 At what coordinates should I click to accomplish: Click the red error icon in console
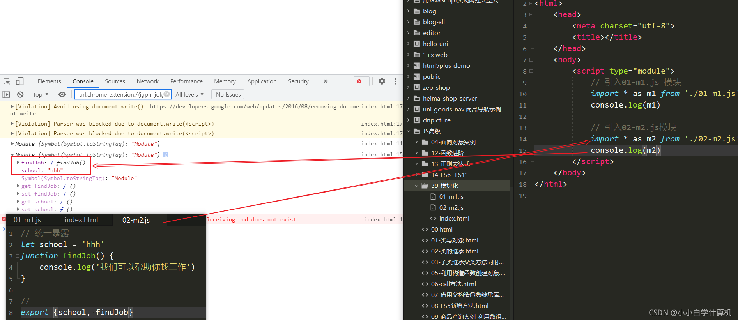point(4,219)
